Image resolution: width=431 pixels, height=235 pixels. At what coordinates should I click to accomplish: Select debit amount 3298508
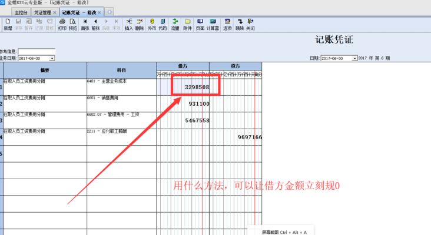point(197,87)
